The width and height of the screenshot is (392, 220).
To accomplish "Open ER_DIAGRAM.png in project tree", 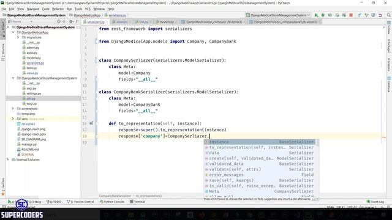I will [x=34, y=139].
